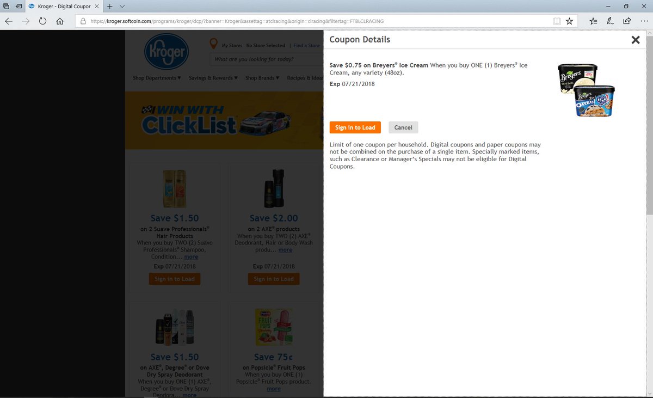Image resolution: width=653 pixels, height=398 pixels.
Task: Click more link on AXE products coupon
Action: (x=285, y=250)
